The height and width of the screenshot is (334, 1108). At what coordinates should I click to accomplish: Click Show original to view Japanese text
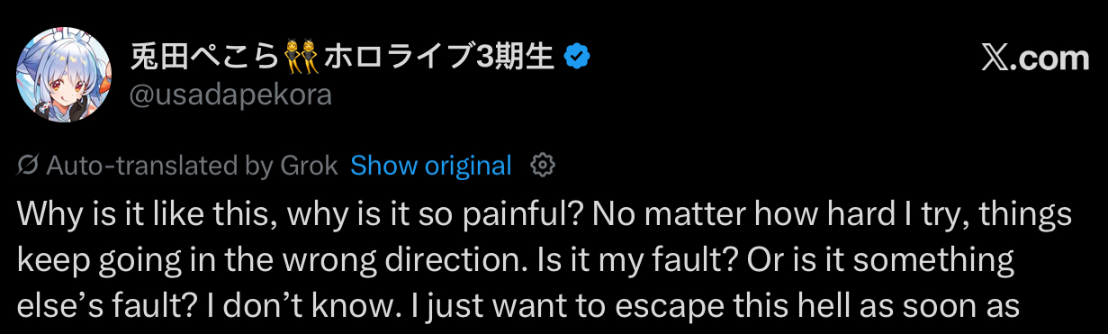pyautogui.click(x=431, y=166)
